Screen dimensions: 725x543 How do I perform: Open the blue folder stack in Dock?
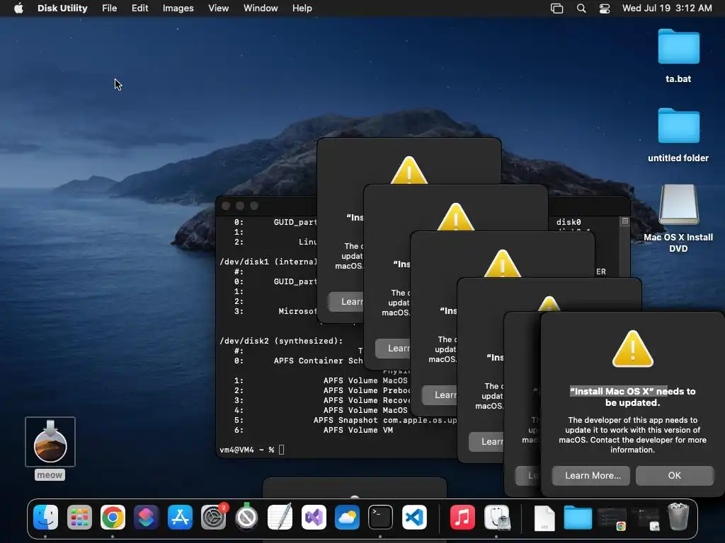coord(578,518)
